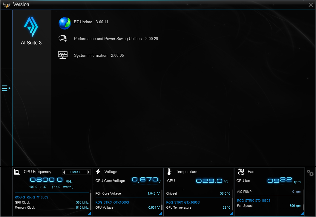Click the AI Suite 3 label
The width and height of the screenshot is (316, 217).
[x=31, y=43]
